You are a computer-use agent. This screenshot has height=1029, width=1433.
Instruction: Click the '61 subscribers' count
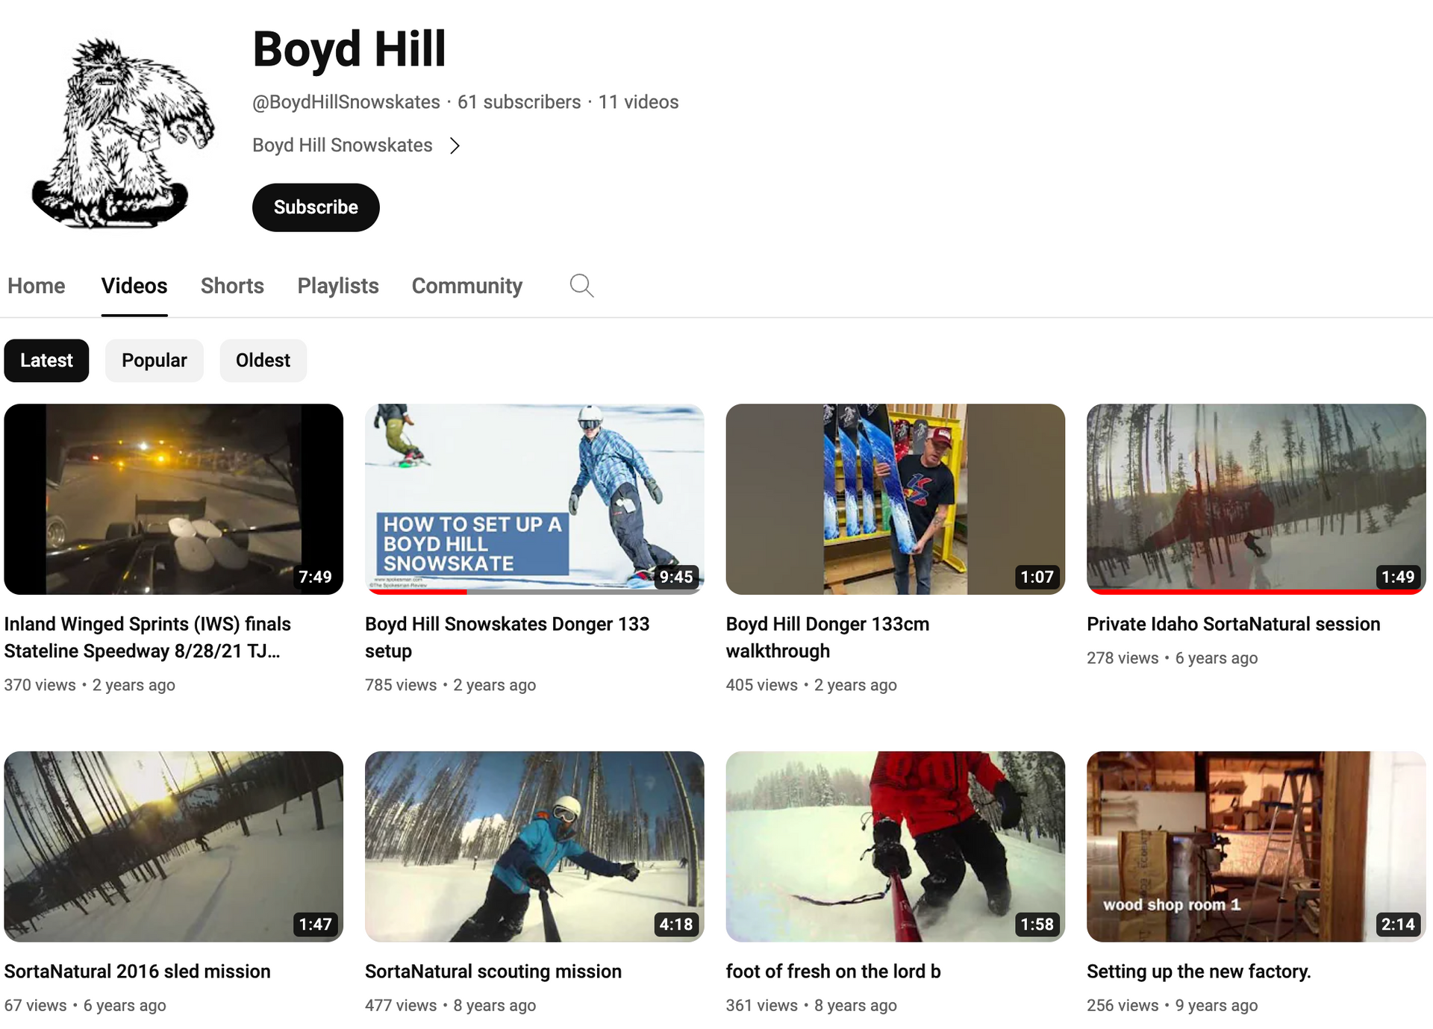tap(519, 102)
